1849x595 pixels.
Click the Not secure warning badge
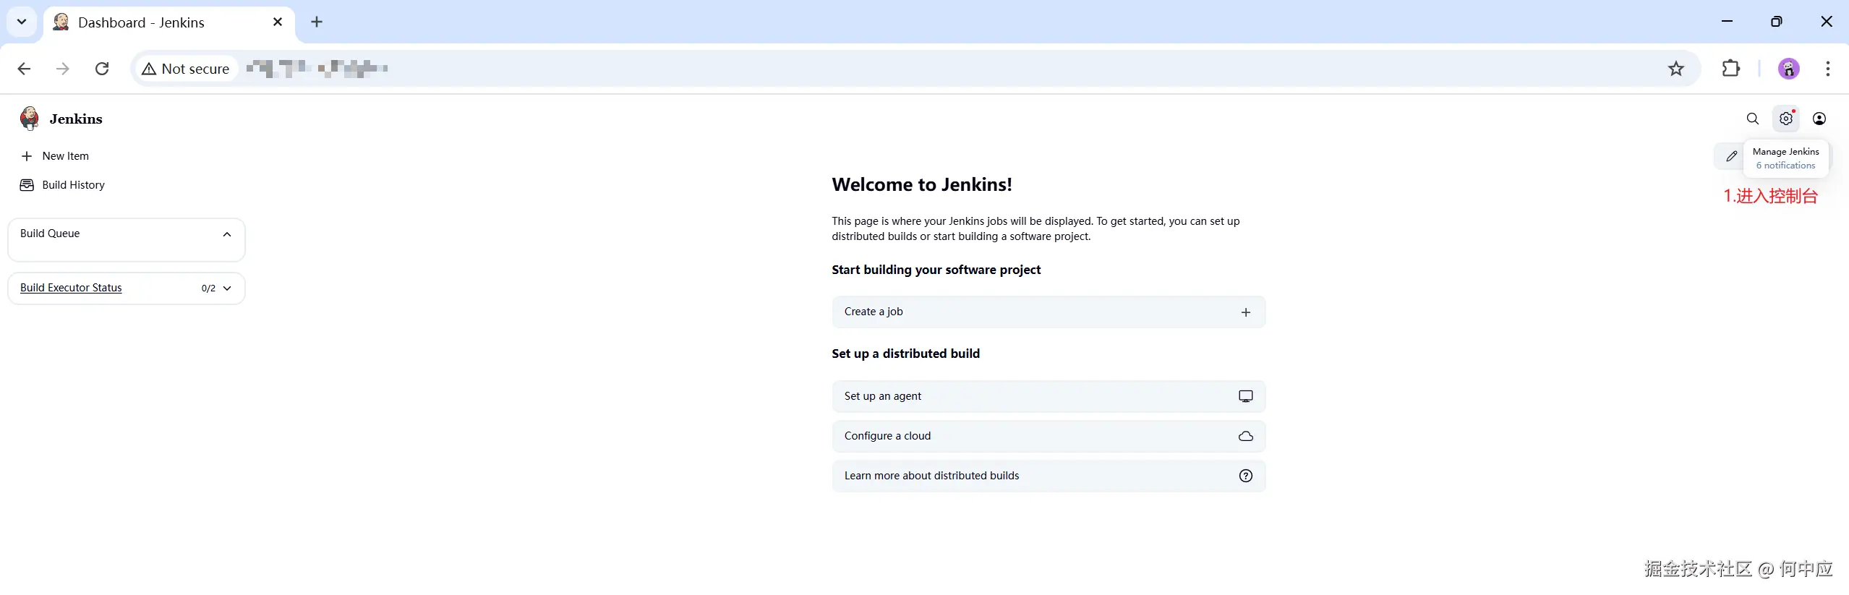tap(186, 69)
